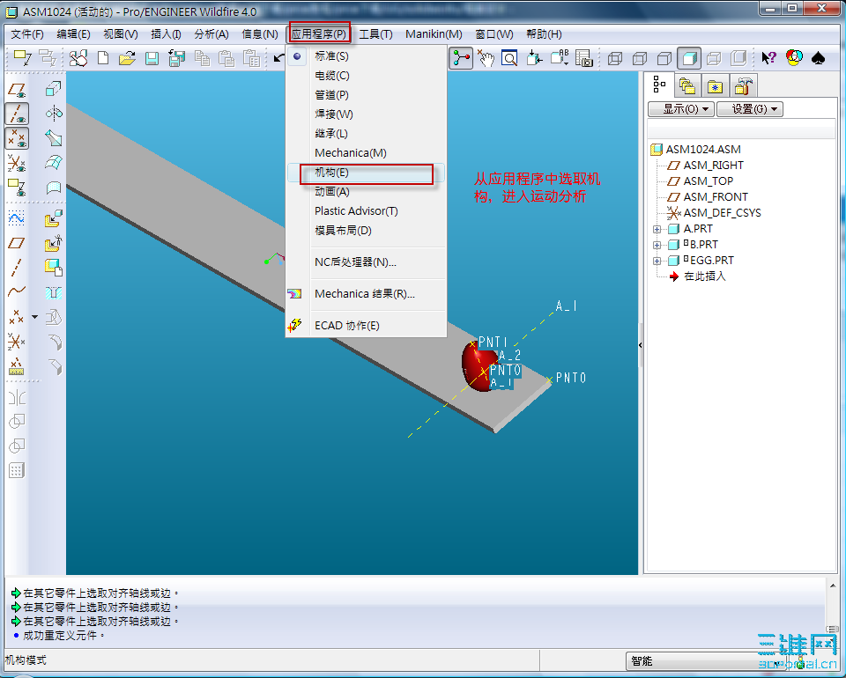Select the Extrude tool
846x678 pixels.
(54, 88)
